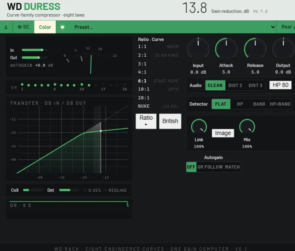295x251 pixels.
Task: Set Detector to HP
Action: (240, 104)
